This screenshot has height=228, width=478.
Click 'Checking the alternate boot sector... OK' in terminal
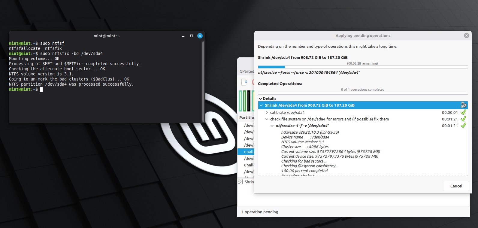[57, 69]
